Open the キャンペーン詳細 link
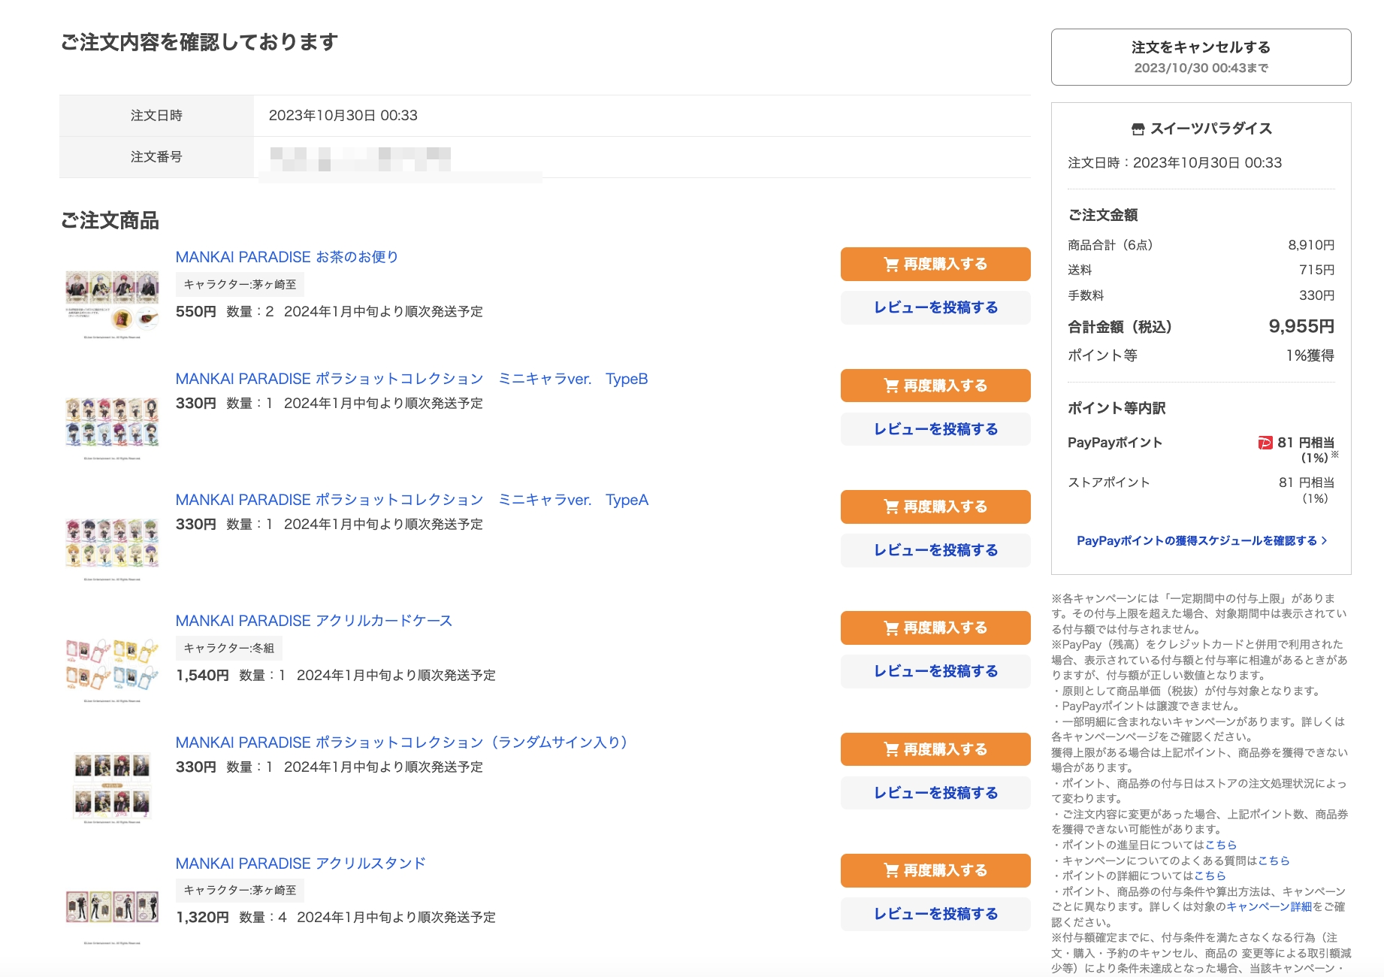This screenshot has width=1384, height=977. click(1269, 906)
